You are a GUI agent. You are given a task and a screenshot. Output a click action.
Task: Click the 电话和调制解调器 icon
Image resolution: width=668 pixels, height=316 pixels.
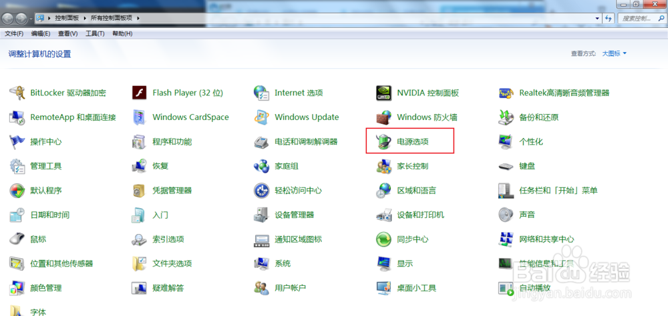[x=262, y=141]
